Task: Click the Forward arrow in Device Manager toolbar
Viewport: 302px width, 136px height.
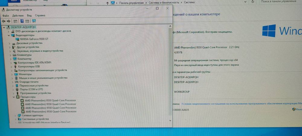Action: coord(8,21)
